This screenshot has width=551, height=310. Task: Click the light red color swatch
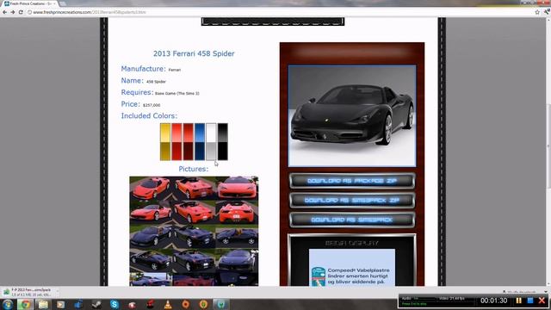pyautogui.click(x=176, y=141)
